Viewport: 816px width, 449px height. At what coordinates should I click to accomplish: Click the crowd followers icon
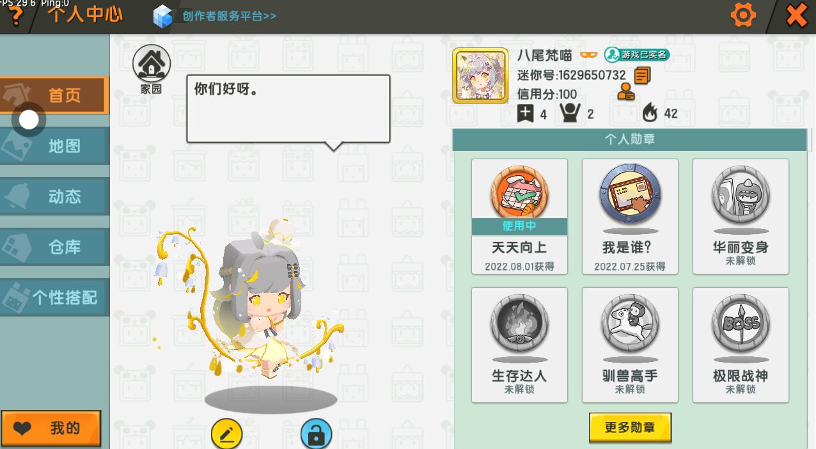click(x=570, y=113)
